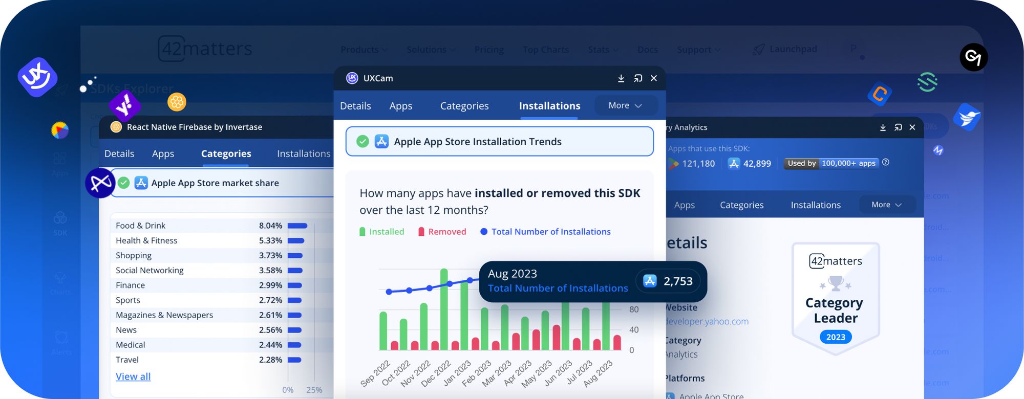Image resolution: width=1024 pixels, height=399 pixels.
Task: Open More dropdown in UXCam panel
Action: tap(626, 105)
